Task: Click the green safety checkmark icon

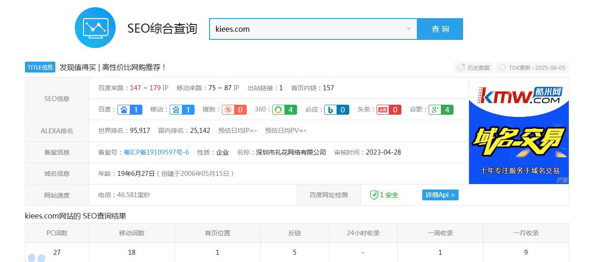Action: (x=373, y=195)
